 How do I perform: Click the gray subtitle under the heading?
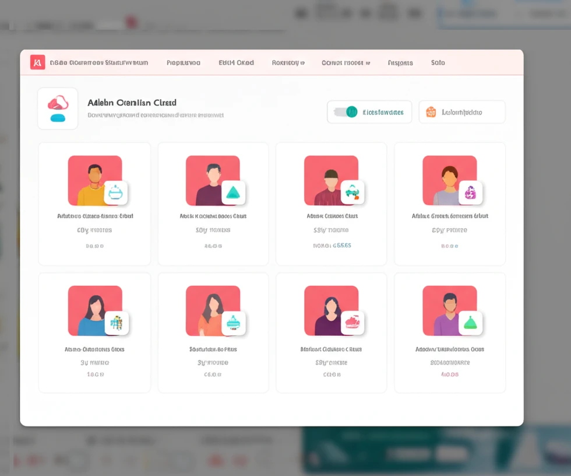coord(156,115)
